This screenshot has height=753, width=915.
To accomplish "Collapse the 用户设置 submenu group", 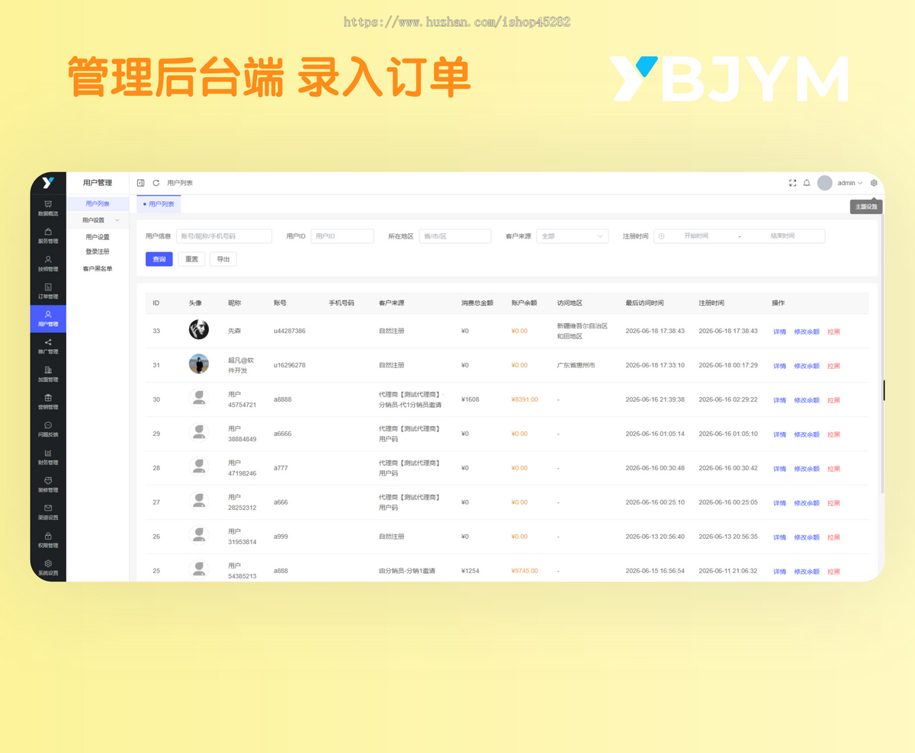I will pos(98,220).
